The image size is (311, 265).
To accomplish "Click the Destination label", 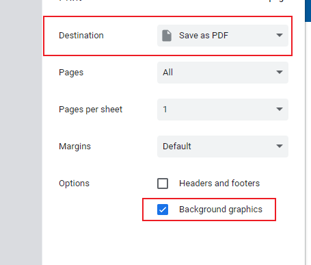I will click(x=81, y=36).
